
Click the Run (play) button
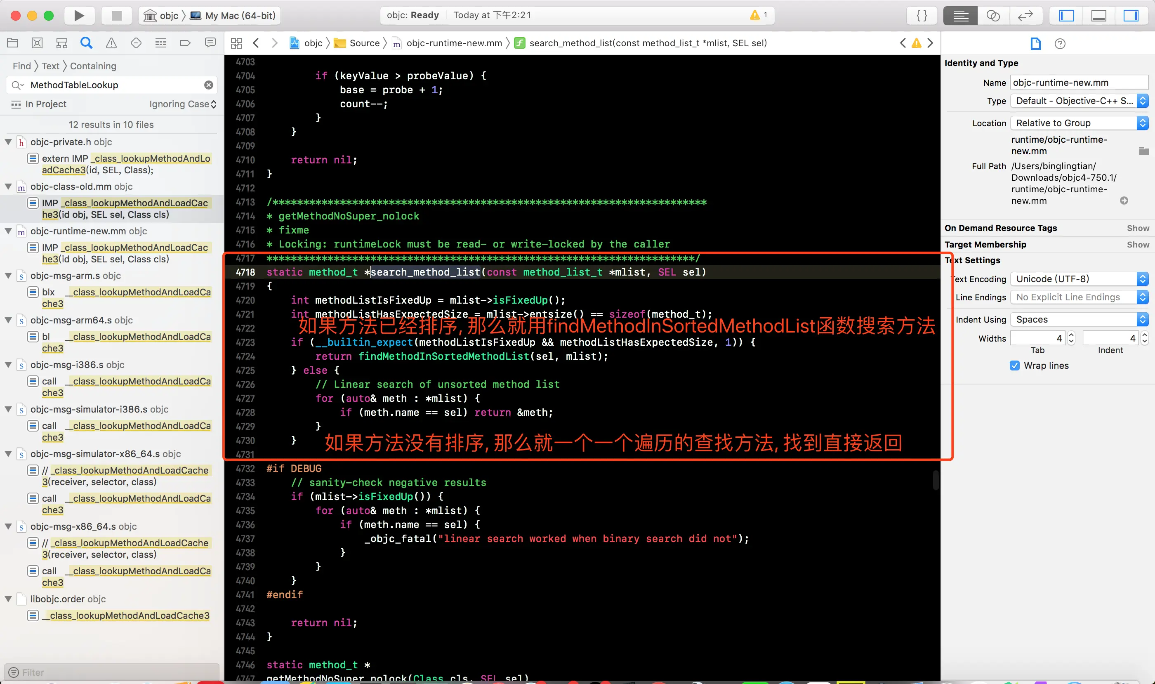tap(79, 16)
